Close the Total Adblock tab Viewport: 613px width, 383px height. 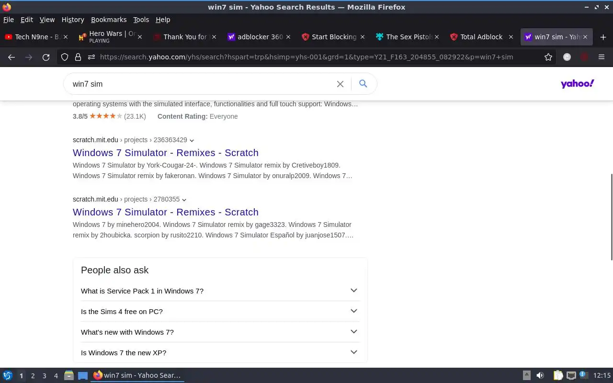(511, 37)
